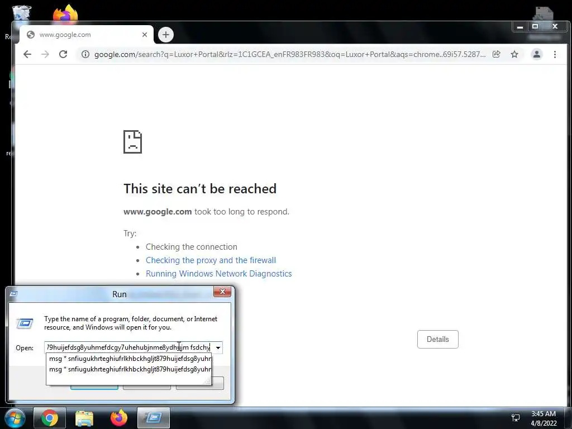Click inside the Run dialog Open text field
572x429 pixels.
click(129, 347)
